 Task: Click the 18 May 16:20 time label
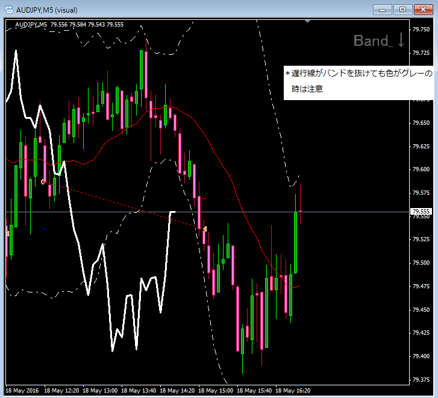[293, 390]
